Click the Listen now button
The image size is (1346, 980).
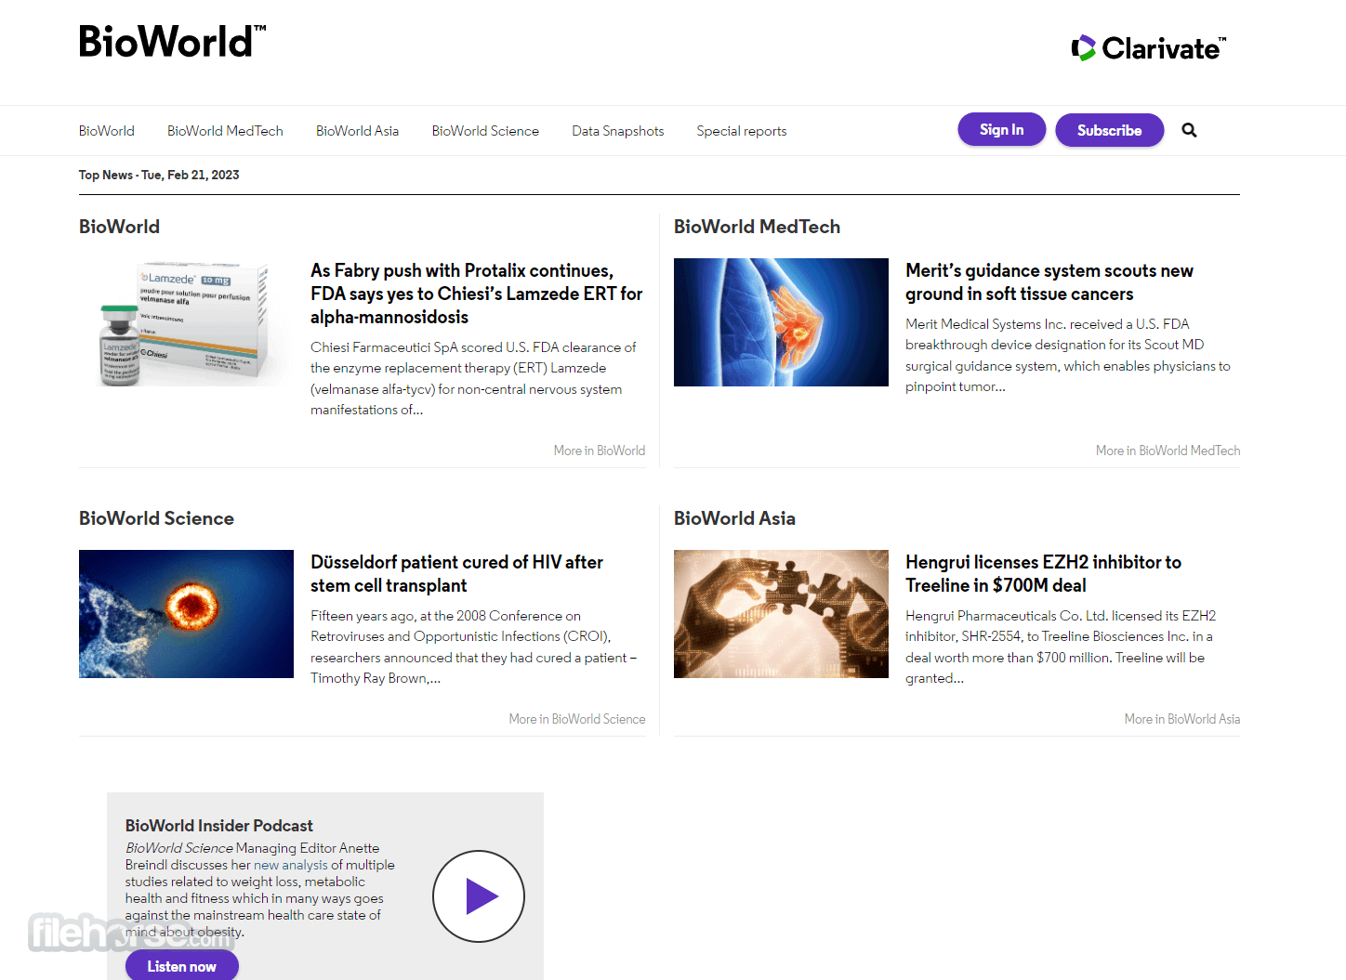click(182, 966)
